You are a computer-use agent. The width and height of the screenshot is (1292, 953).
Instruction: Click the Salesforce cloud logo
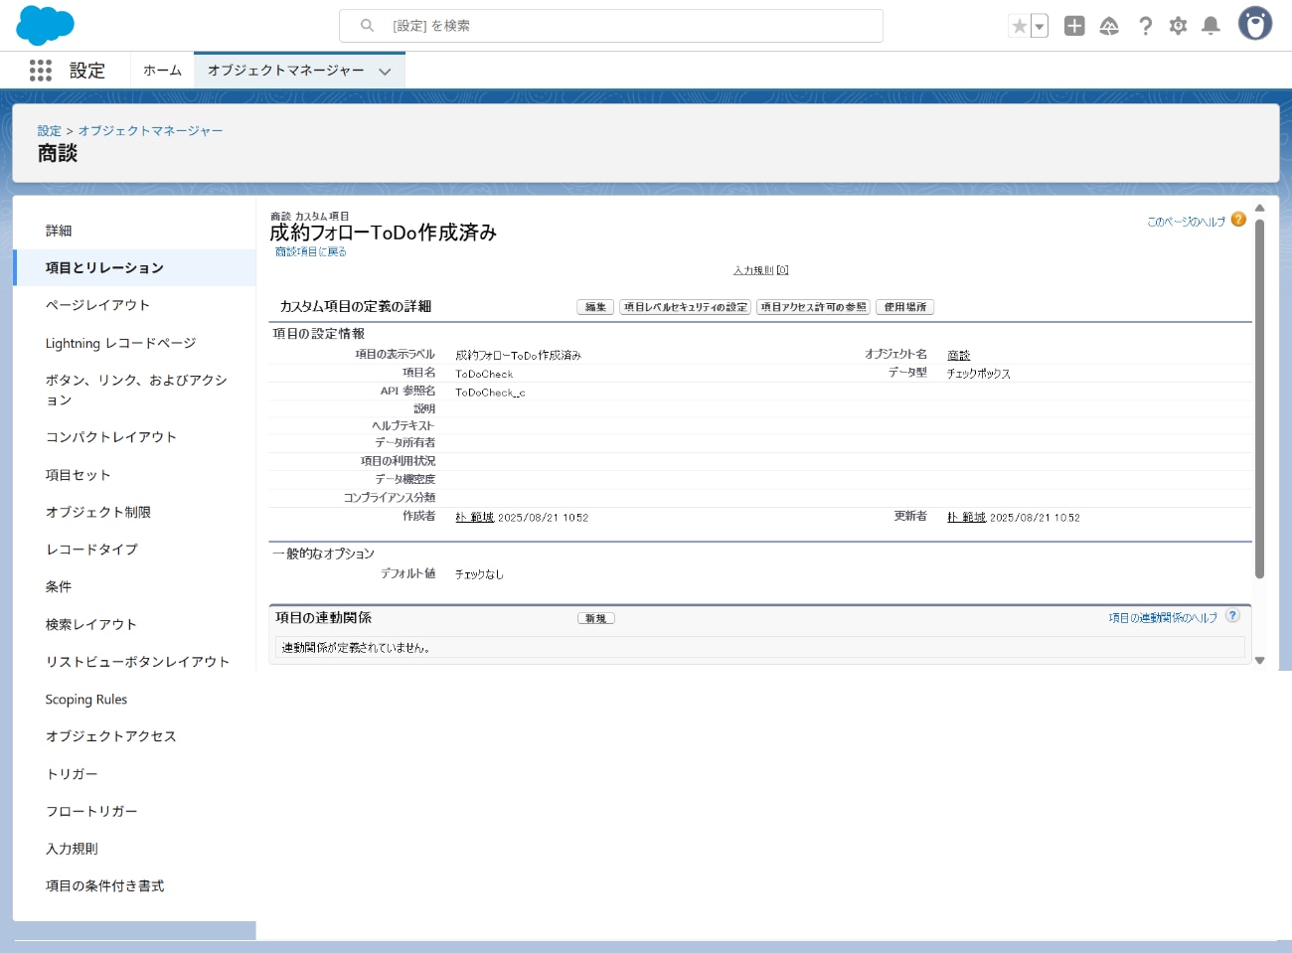[x=45, y=25]
